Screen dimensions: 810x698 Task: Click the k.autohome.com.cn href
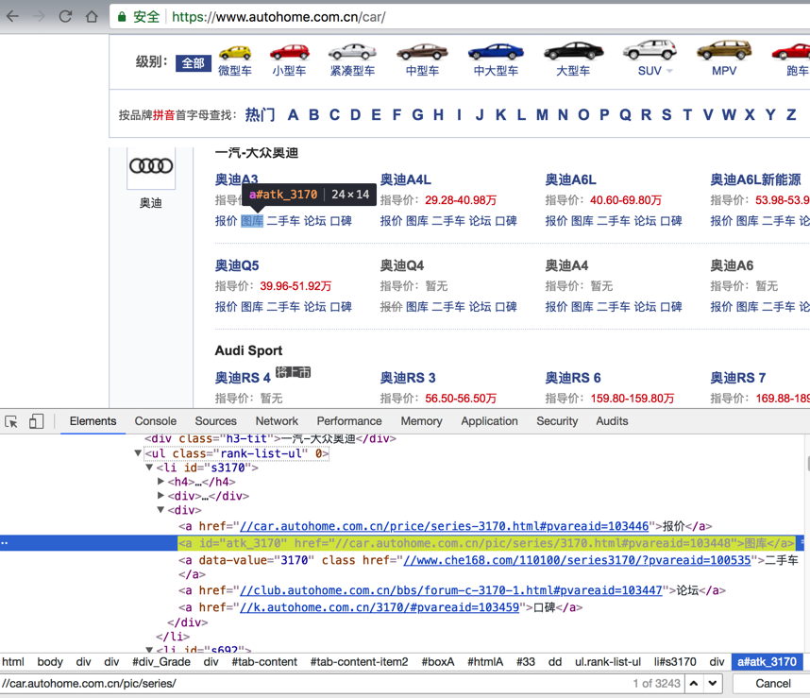(x=380, y=607)
